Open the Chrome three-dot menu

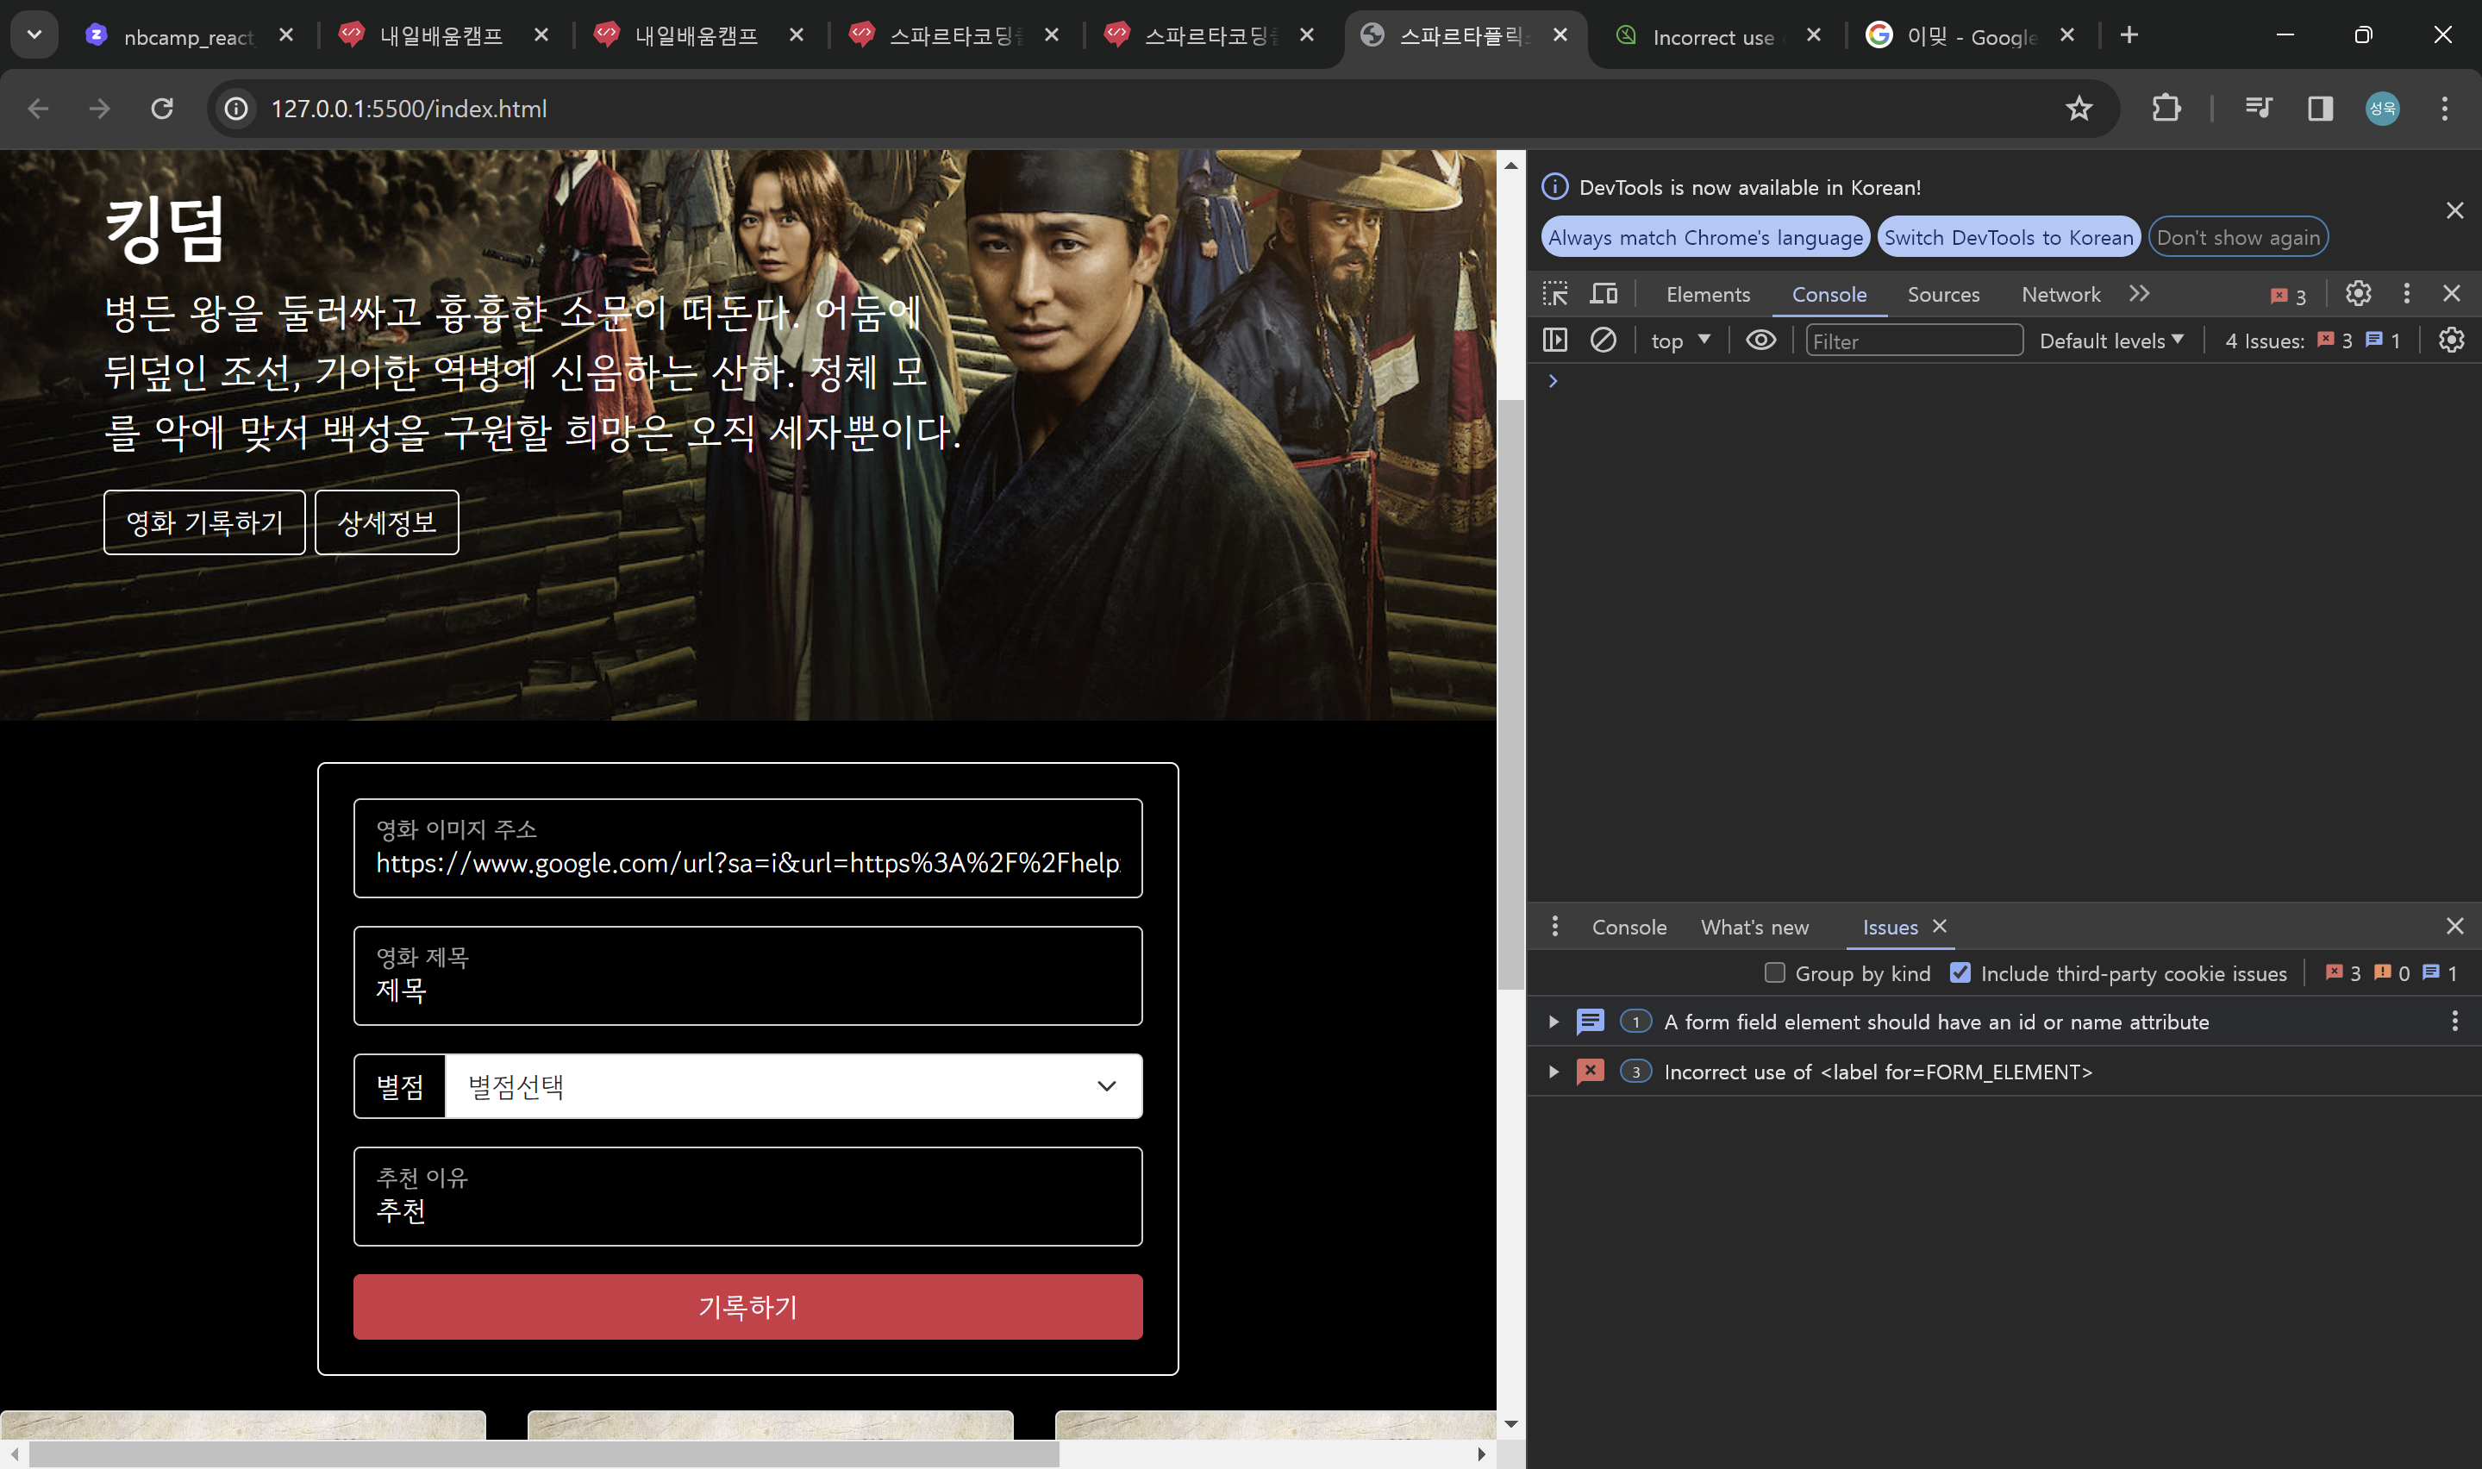(x=2444, y=109)
